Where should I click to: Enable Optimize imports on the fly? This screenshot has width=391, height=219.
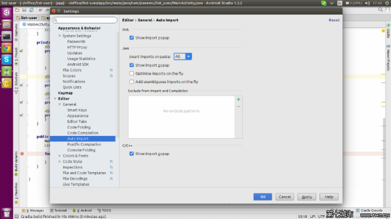click(x=131, y=74)
